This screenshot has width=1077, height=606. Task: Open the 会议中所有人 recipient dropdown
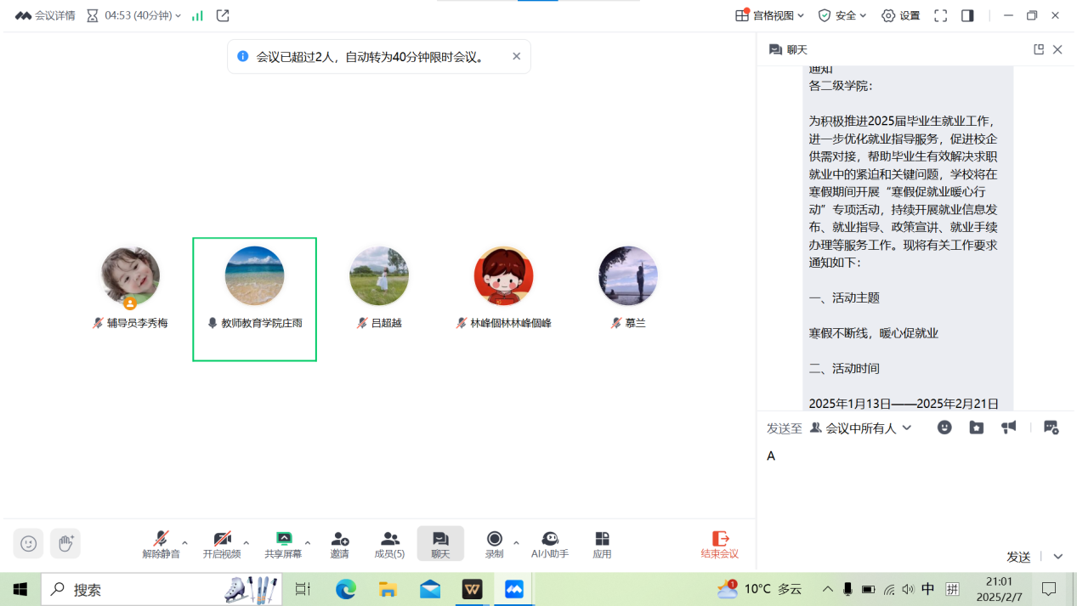coord(860,428)
